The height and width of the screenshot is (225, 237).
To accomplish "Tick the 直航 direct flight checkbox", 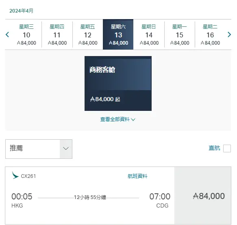I will click(x=227, y=148).
